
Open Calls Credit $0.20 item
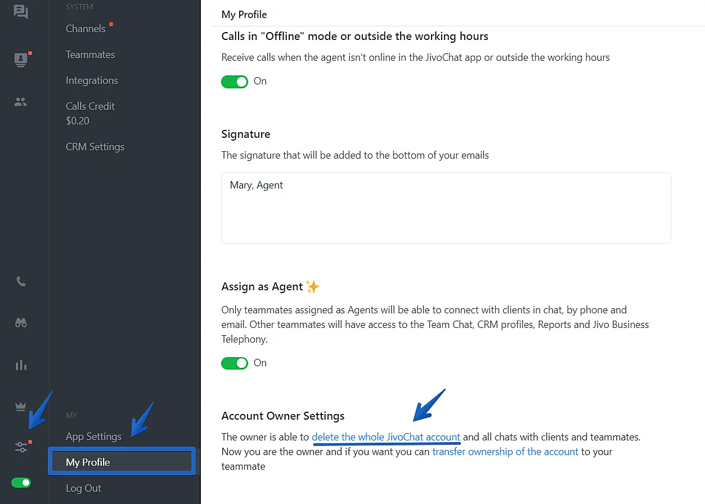tap(90, 113)
